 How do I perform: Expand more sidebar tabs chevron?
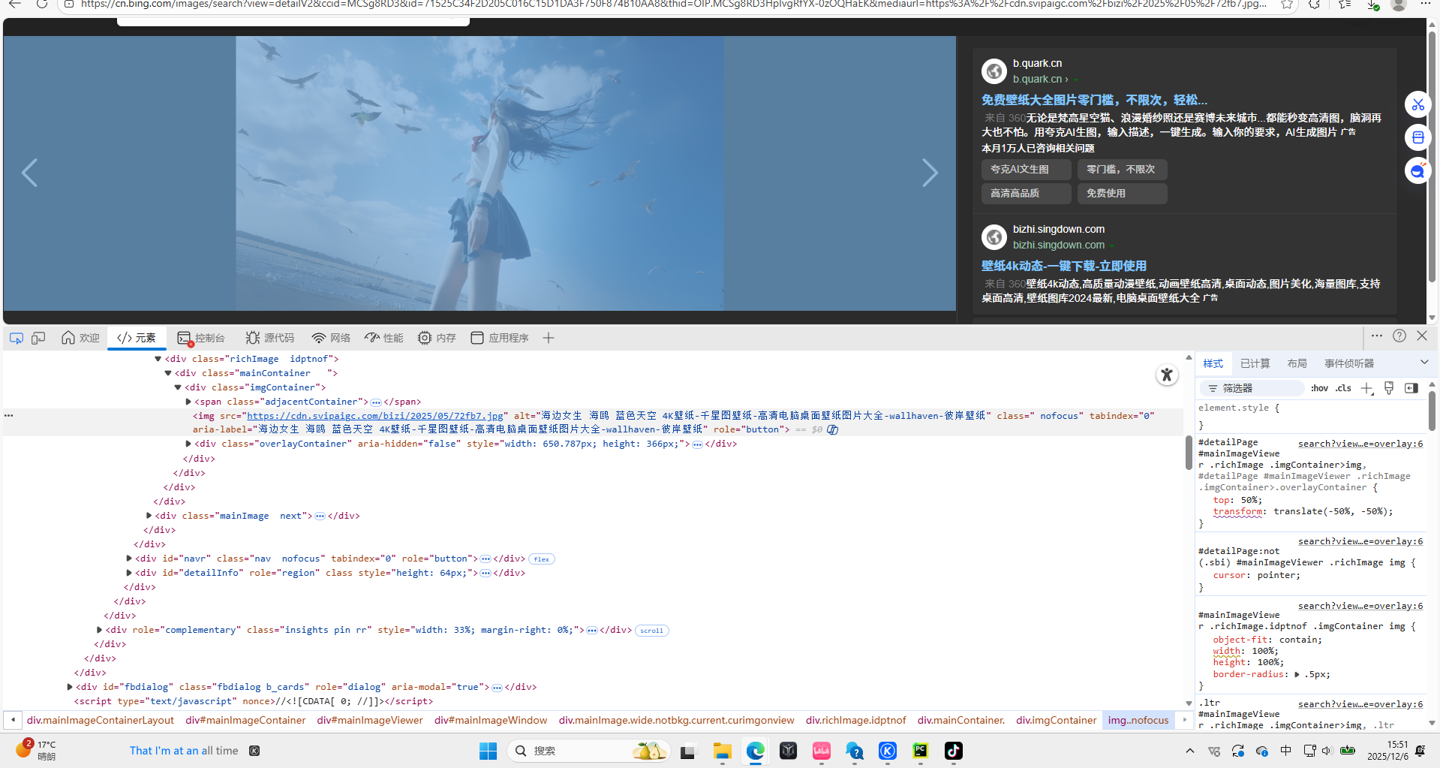tap(1424, 363)
